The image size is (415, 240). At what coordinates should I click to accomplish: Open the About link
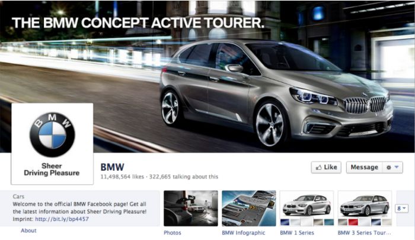pyautogui.click(x=28, y=231)
